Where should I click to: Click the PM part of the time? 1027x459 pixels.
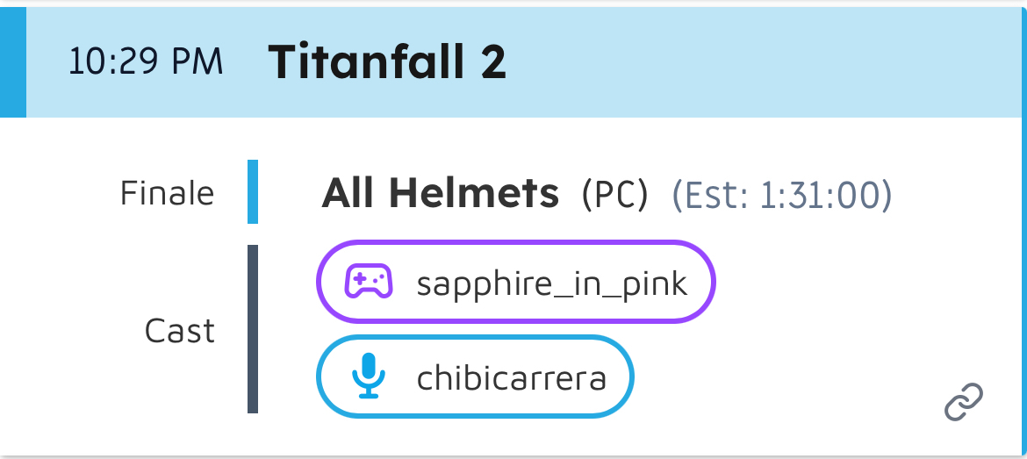[x=198, y=62]
